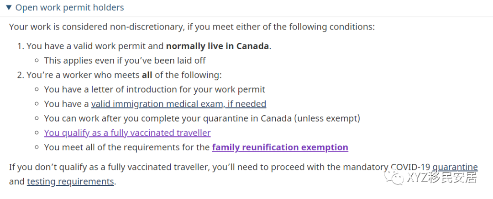Click the "Your work is considered non-discretionary" sentence
Screen dimensions: 493x199
(96, 26)
